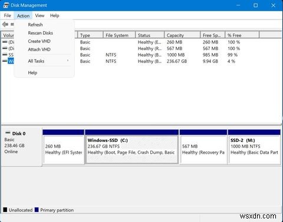The height and width of the screenshot is (222, 283).
Task: Click the 236.67 GB capacity cell
Action: [177, 61]
